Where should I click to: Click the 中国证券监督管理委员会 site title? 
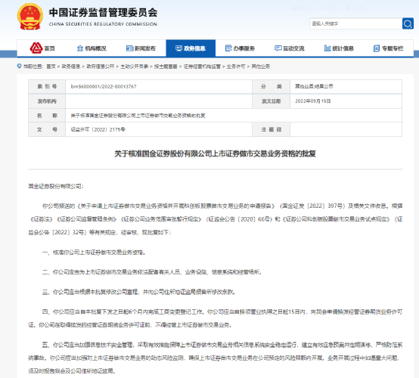[103, 13]
